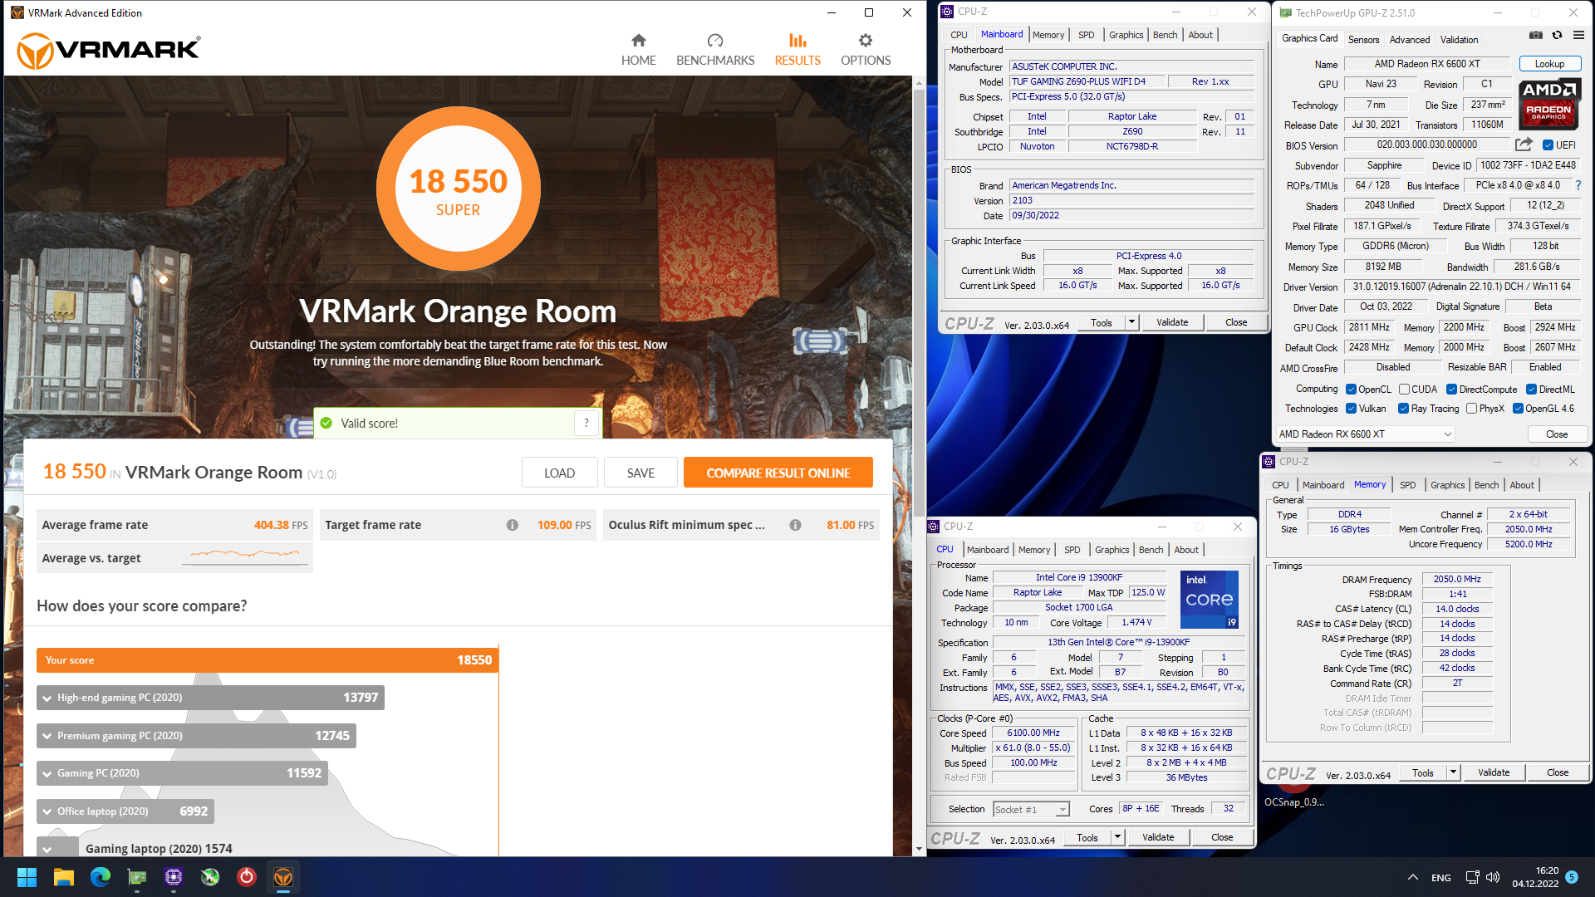Image resolution: width=1595 pixels, height=897 pixels.
Task: Switch to Bench tab in CPU window
Action: click(1151, 550)
